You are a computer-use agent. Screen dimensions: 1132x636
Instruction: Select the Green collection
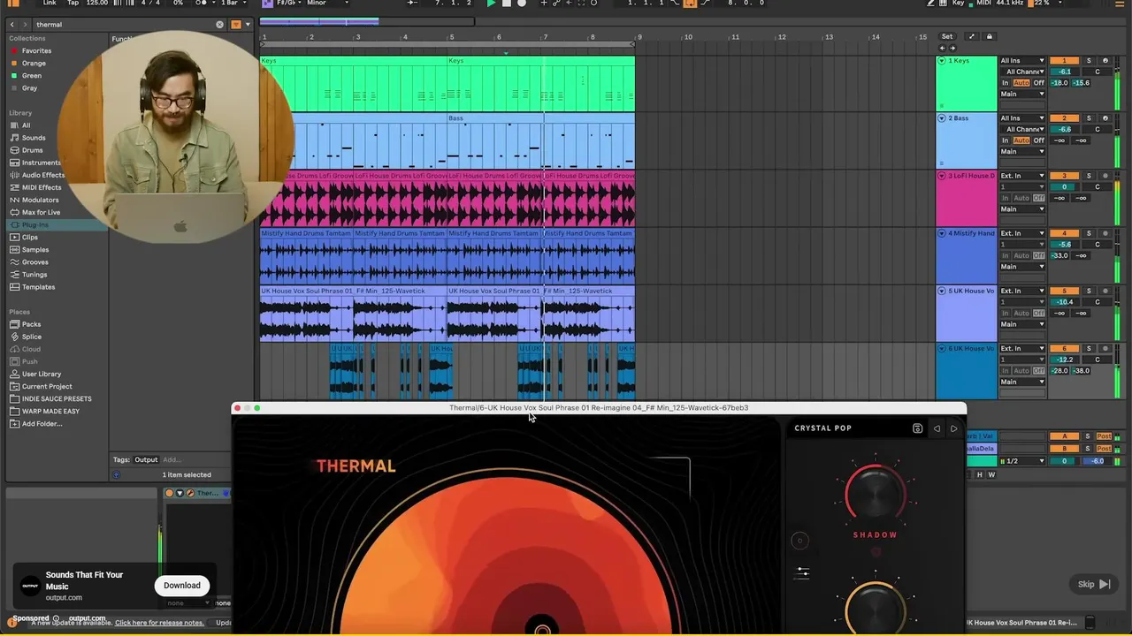[x=32, y=76]
